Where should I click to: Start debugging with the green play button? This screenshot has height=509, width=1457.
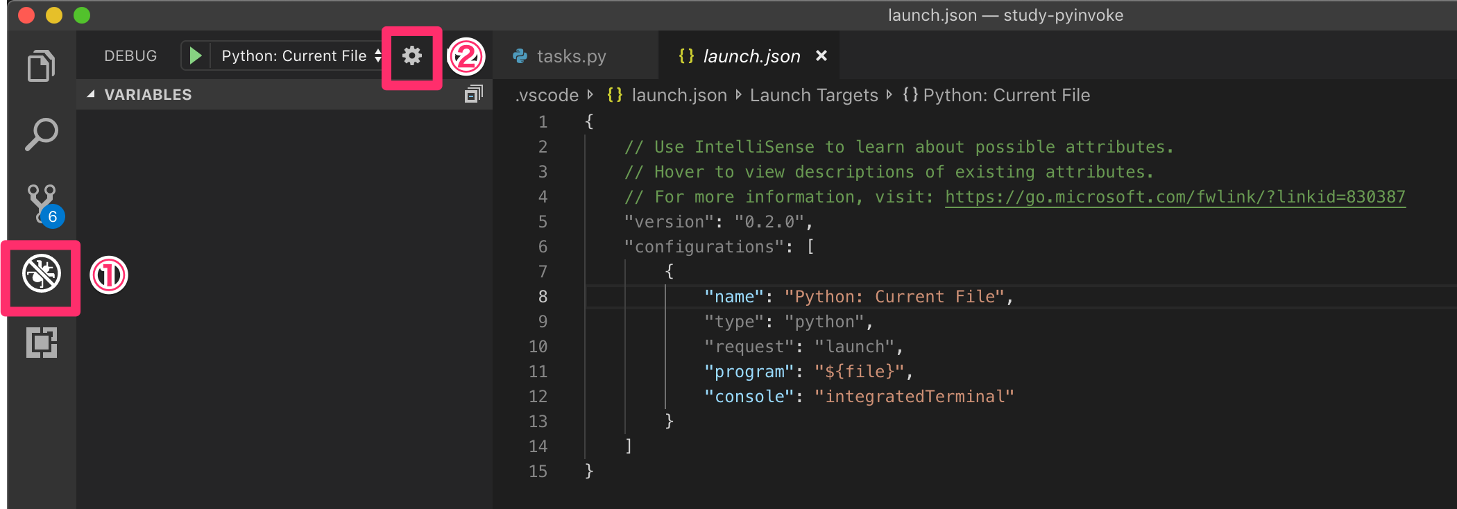tap(196, 55)
